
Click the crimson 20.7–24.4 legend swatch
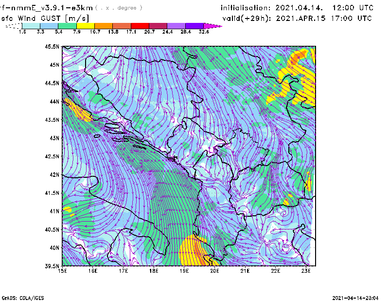coord(159,26)
